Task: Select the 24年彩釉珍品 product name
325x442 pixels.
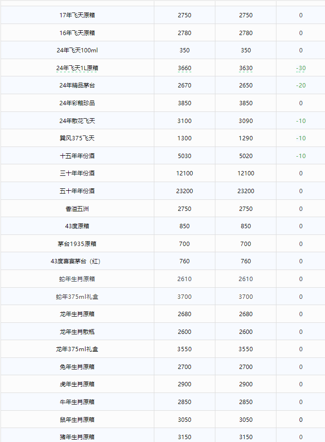Action: pyautogui.click(x=77, y=103)
